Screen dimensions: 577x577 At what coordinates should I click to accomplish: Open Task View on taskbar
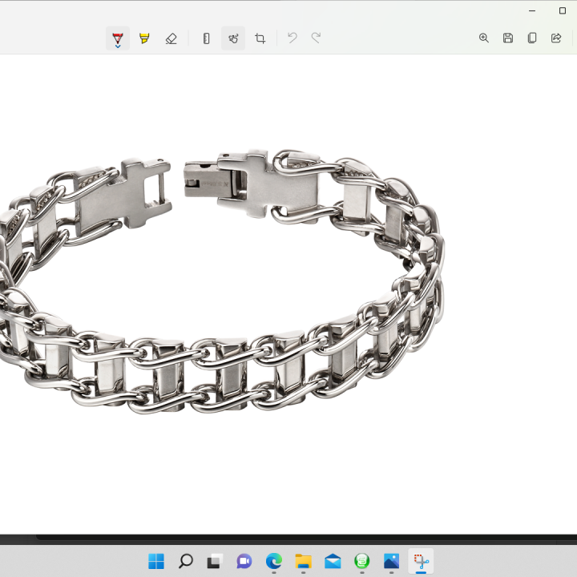point(215,561)
